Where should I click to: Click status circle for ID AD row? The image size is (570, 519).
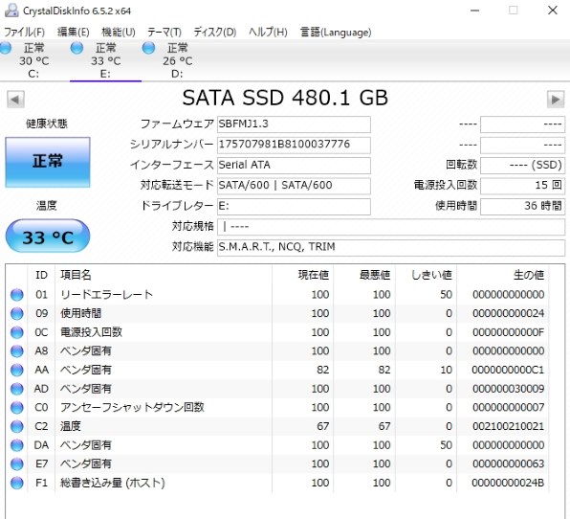click(16, 389)
